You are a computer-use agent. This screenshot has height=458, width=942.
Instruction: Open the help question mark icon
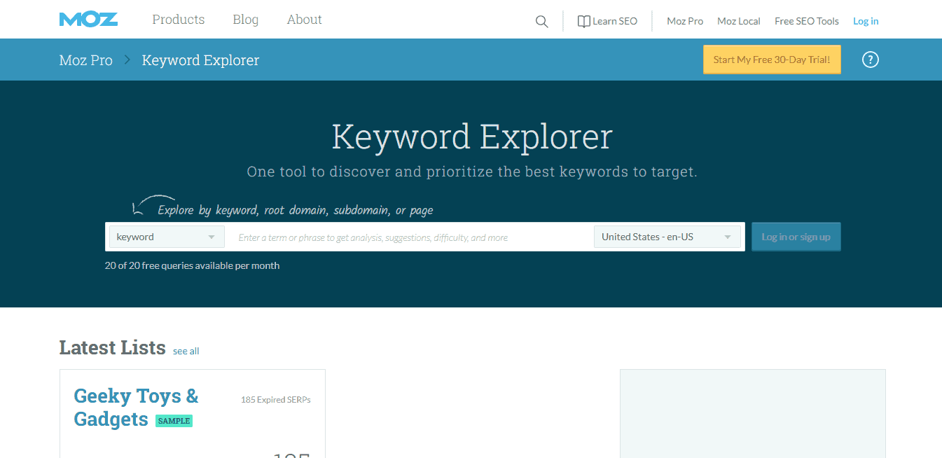(x=870, y=60)
